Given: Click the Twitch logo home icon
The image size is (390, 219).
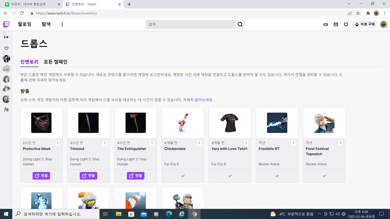Looking at the screenshot, I should coord(6,25).
